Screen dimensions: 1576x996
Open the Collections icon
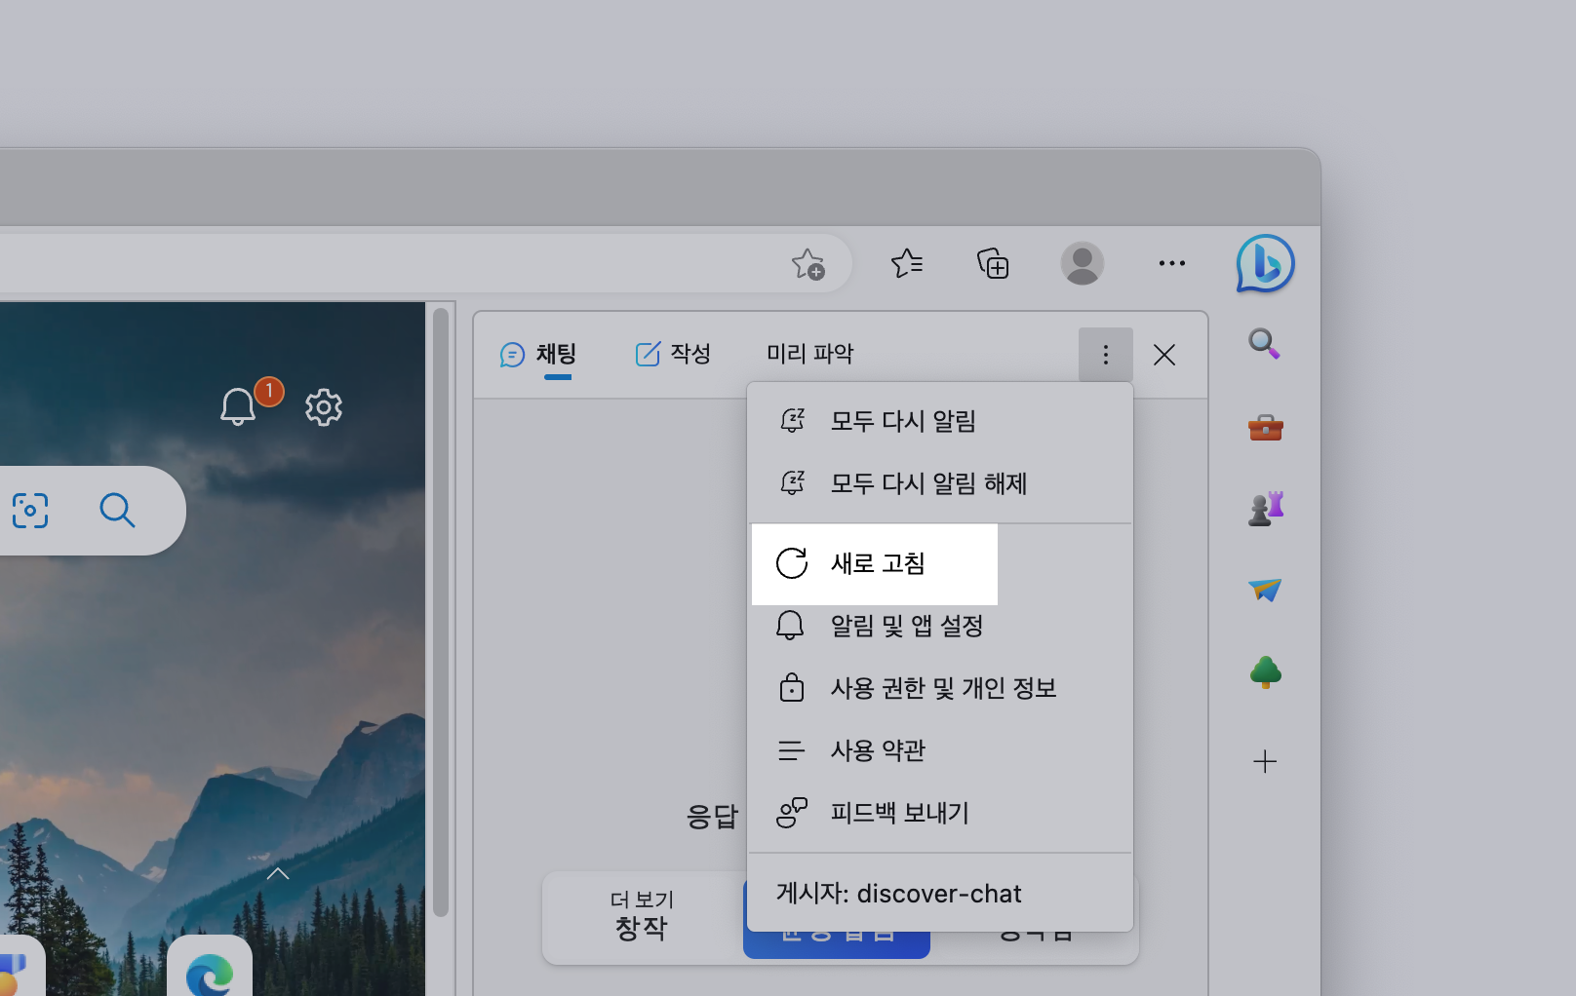tap(993, 263)
